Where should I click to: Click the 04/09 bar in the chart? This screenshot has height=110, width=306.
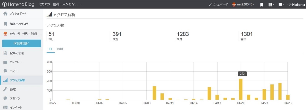pos(154,93)
